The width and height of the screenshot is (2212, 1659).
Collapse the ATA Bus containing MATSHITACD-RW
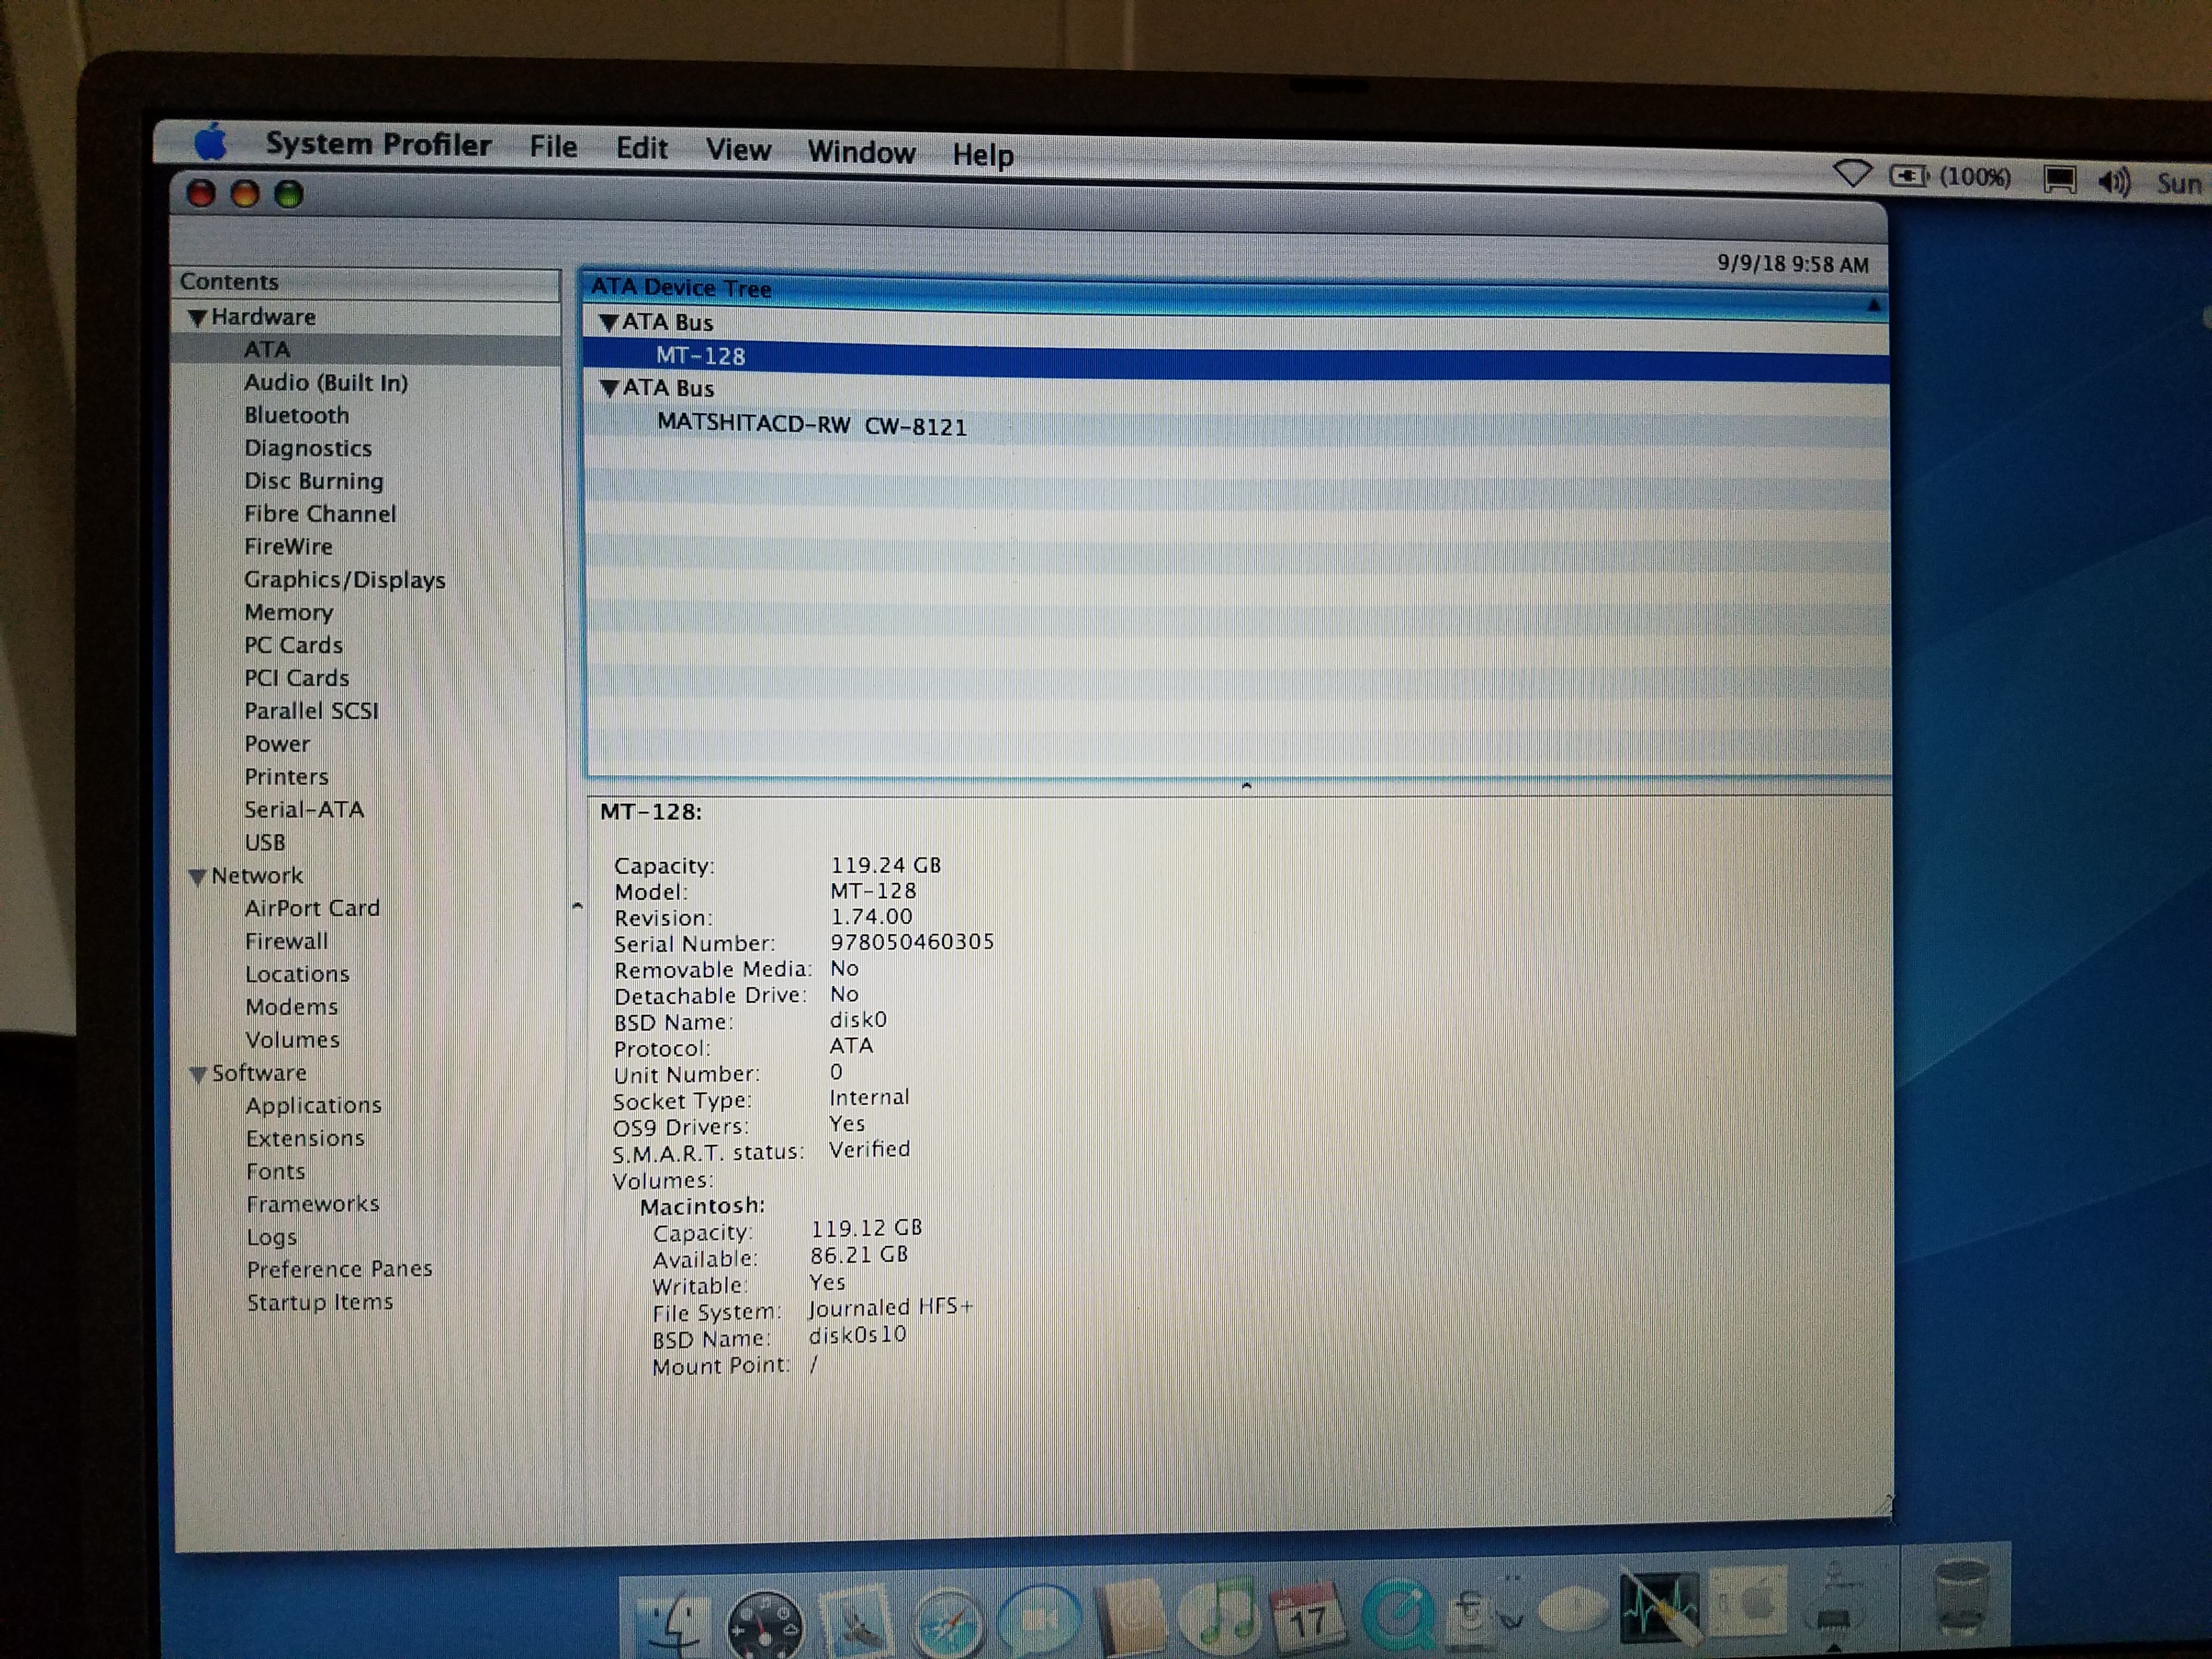(x=610, y=389)
